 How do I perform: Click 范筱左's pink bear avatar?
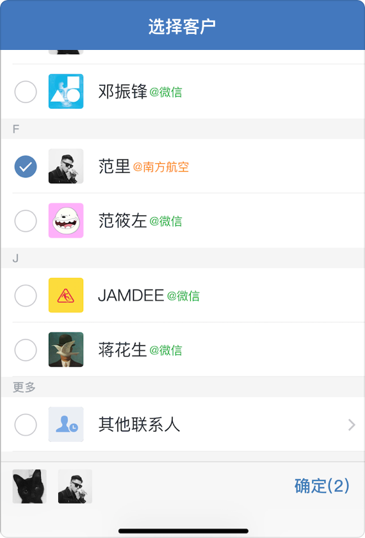tap(66, 220)
